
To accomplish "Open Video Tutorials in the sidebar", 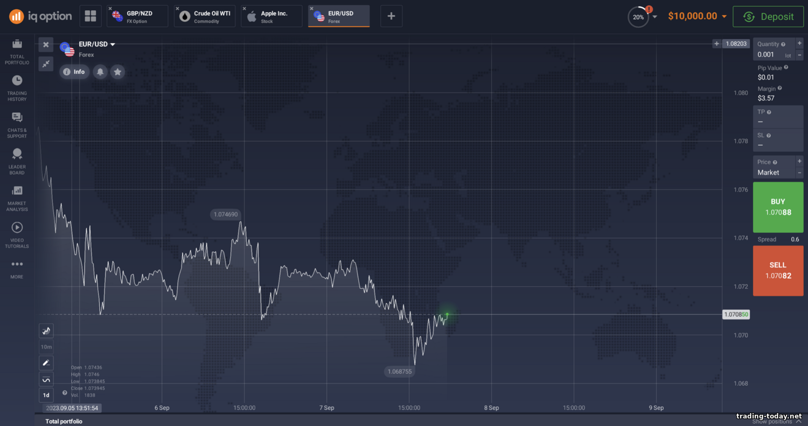I will click(x=17, y=235).
